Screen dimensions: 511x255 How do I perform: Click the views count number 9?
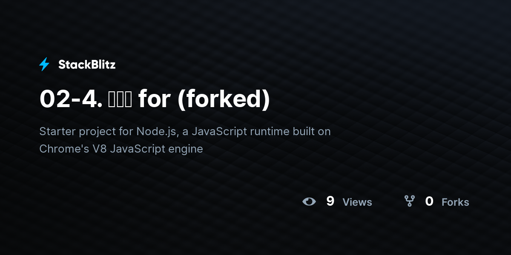[x=330, y=201]
